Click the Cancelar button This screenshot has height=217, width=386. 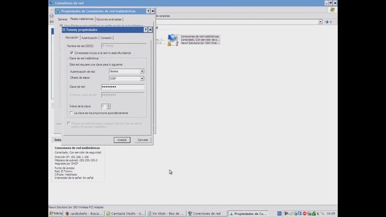point(143,140)
